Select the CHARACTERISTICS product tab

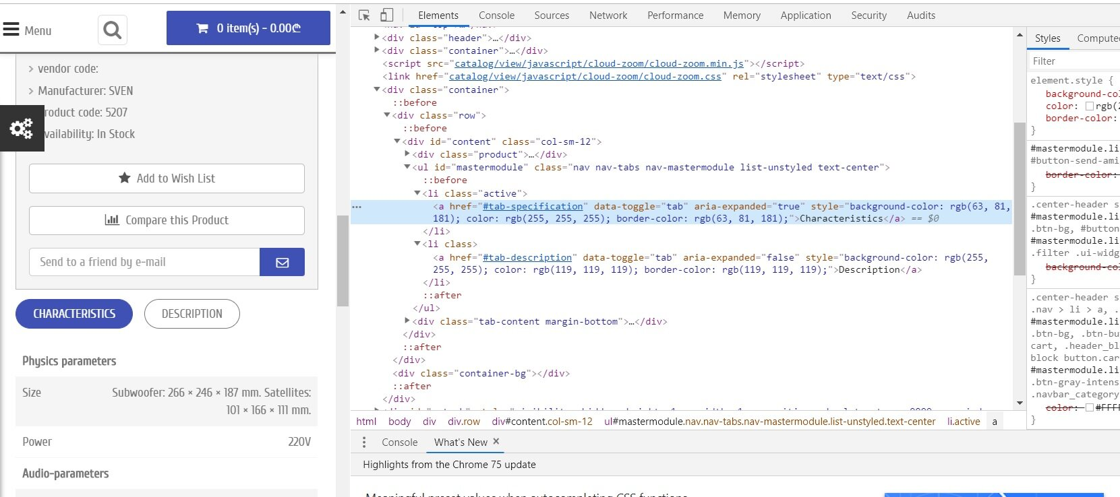[x=74, y=314]
